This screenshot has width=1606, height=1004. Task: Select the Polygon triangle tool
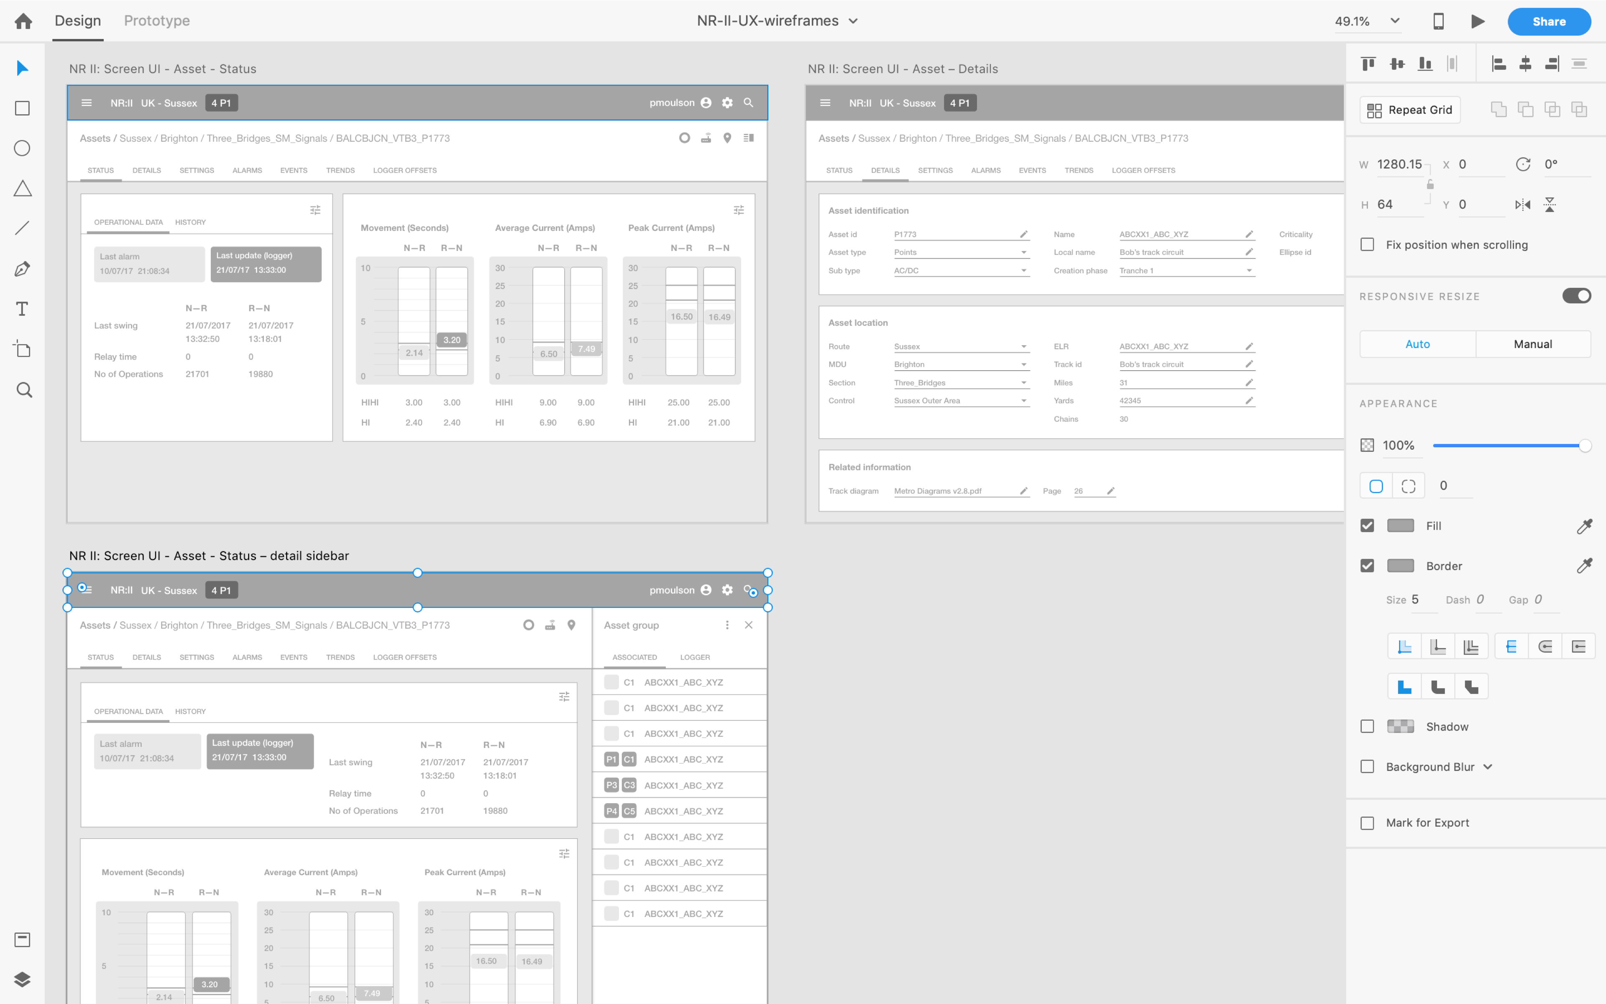pyautogui.click(x=23, y=189)
